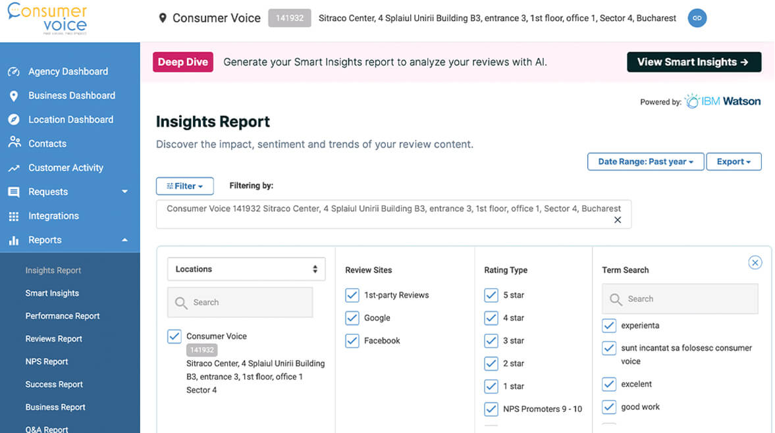Viewport: 775px width, 433px height.
Task: Click the location pin icon in header
Action: tap(163, 18)
